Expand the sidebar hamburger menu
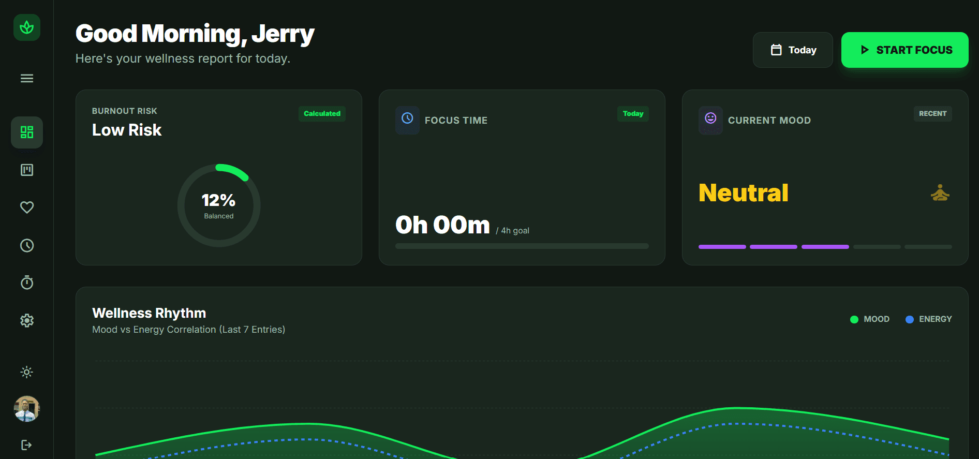979x459 pixels. [27, 78]
